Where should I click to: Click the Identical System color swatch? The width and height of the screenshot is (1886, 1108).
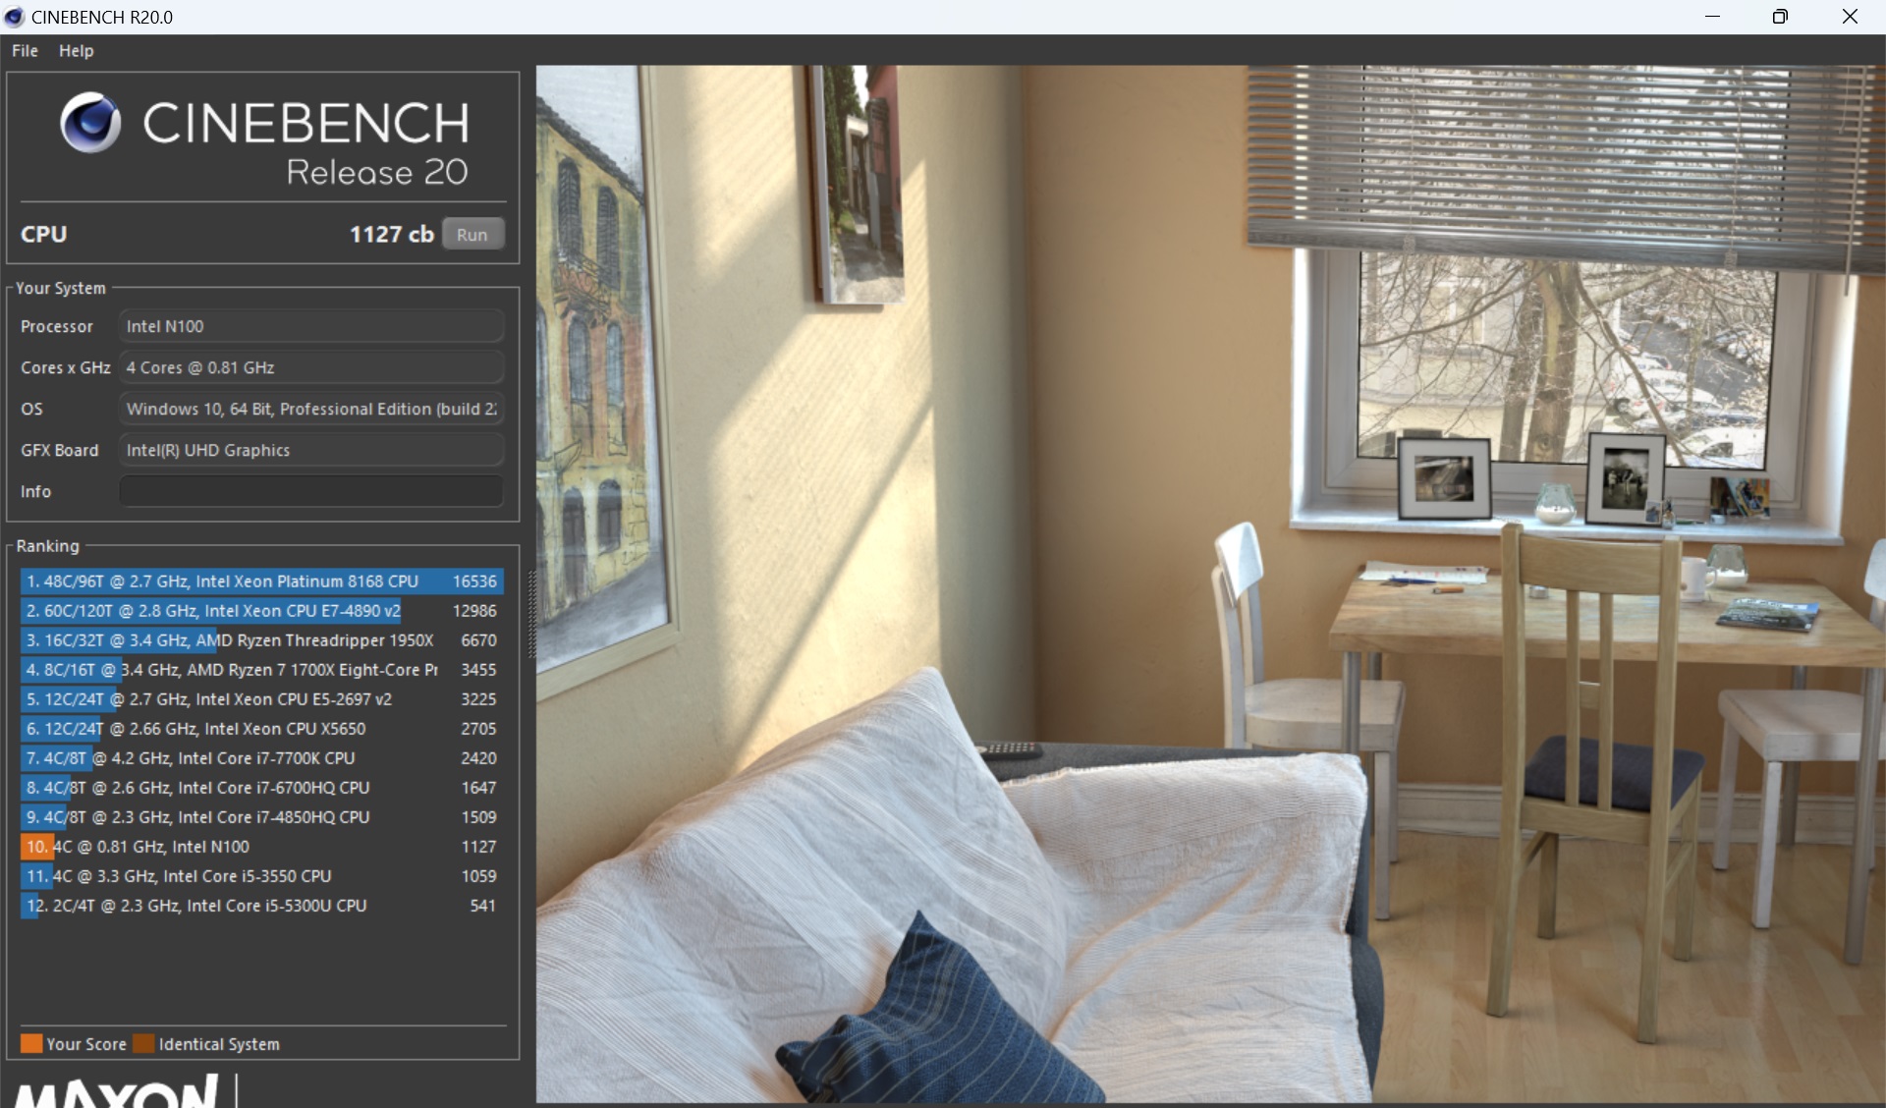pos(143,1043)
